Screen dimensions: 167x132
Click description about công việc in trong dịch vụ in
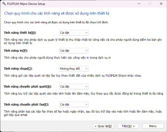[57, 58]
